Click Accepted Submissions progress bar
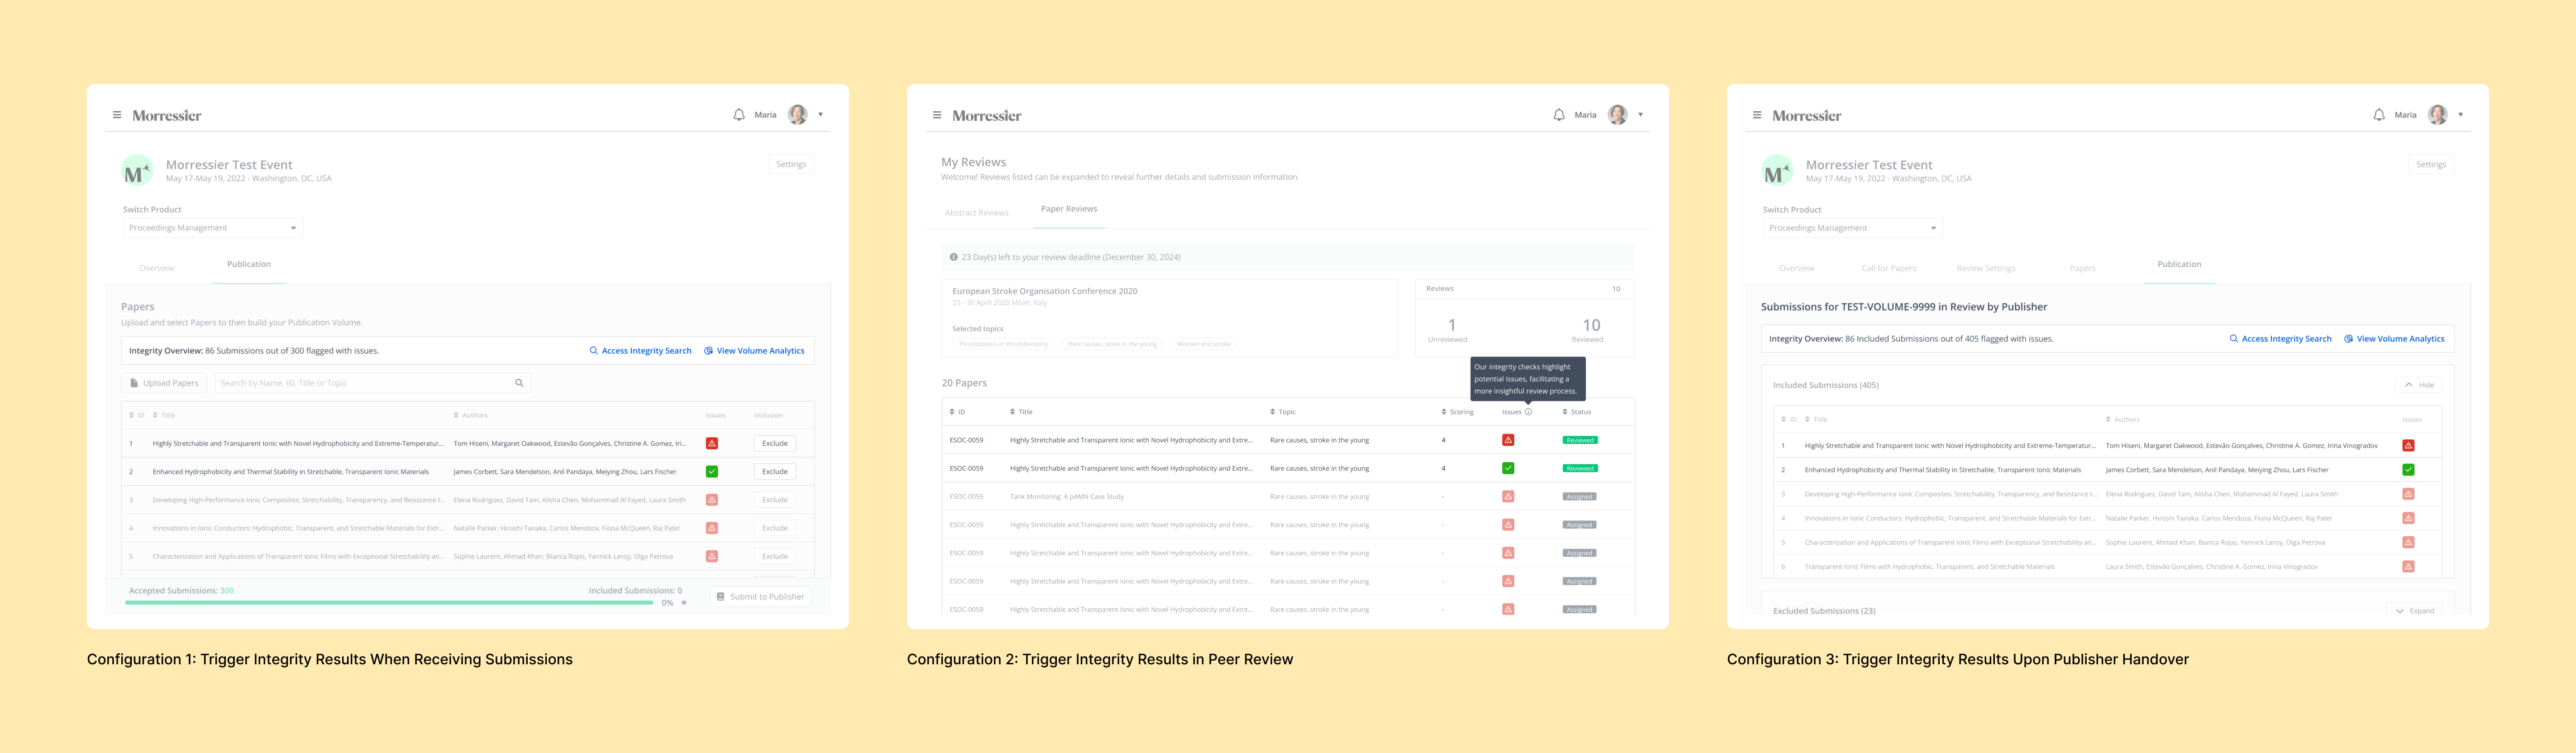Image resolution: width=2576 pixels, height=753 pixels. click(x=390, y=603)
